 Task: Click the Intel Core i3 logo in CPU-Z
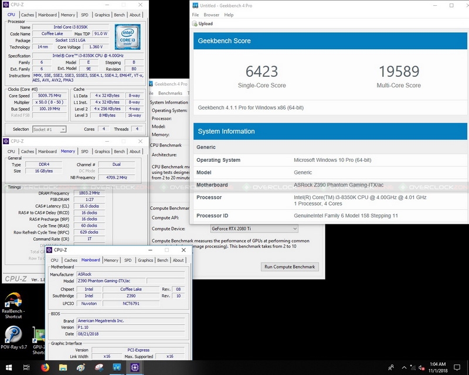pos(128,37)
